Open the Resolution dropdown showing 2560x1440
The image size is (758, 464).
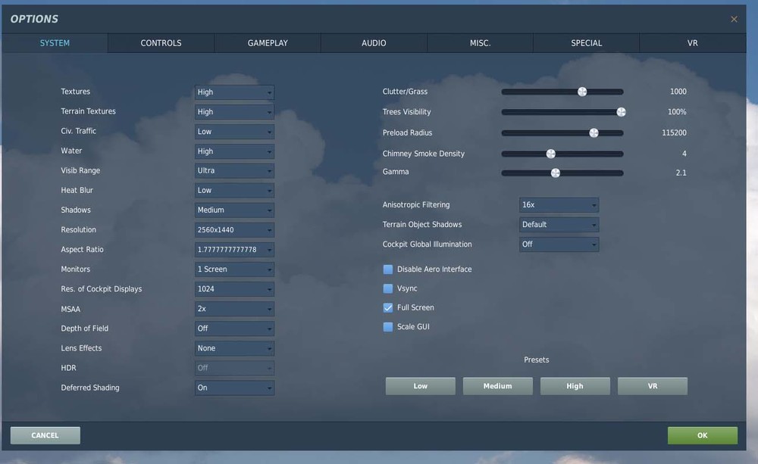click(x=234, y=230)
